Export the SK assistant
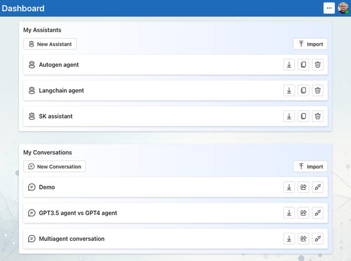The height and width of the screenshot is (261, 351). pos(289,116)
